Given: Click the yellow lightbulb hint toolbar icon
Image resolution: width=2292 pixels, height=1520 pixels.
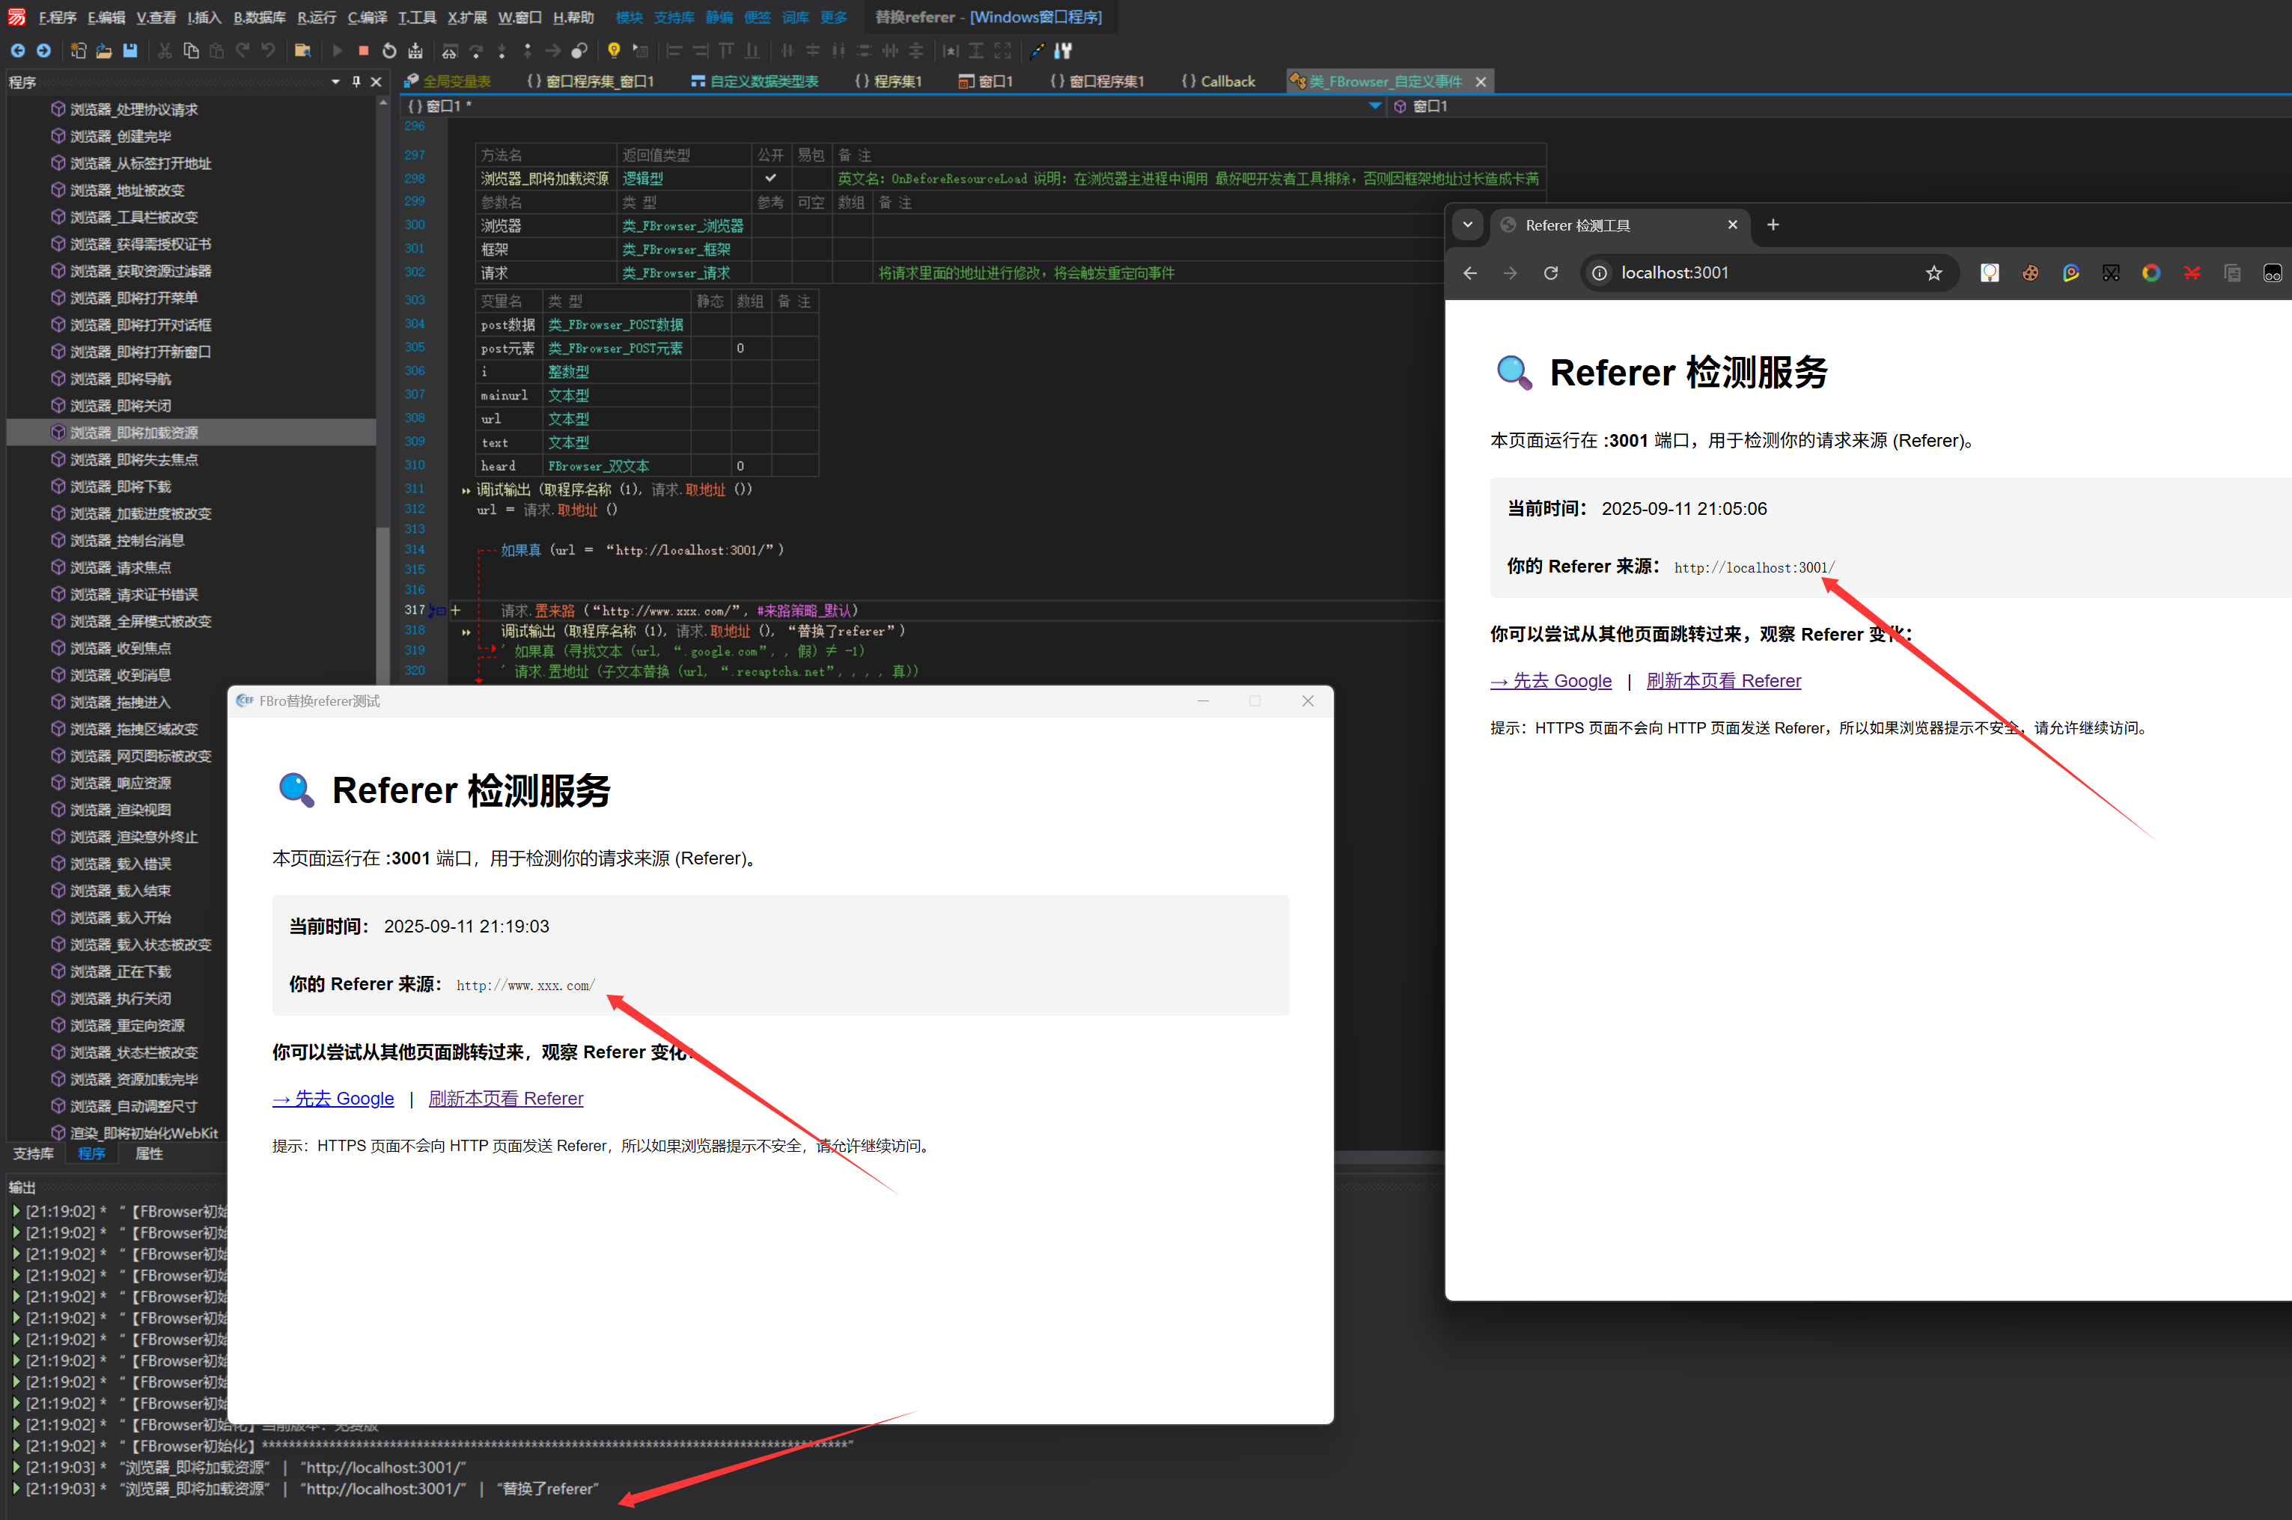Looking at the screenshot, I should [x=613, y=50].
